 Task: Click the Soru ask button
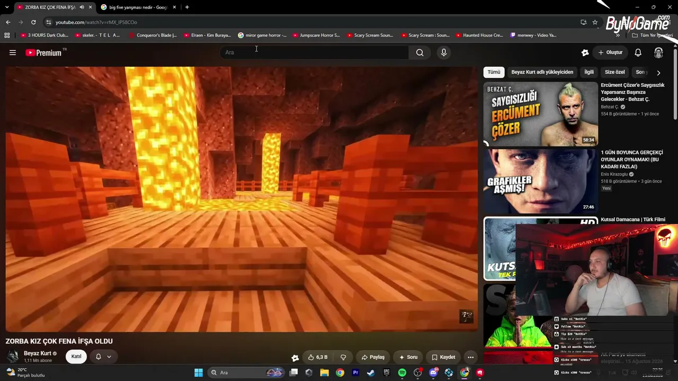click(408, 357)
